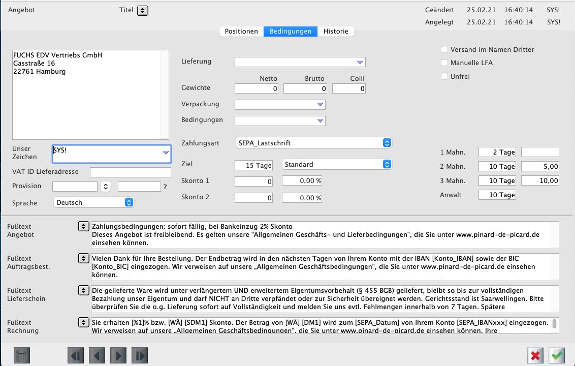The image size is (575, 366).
Task: Open the Zahlungsart SEPA_Lastschrift dropdown
Action: [314, 143]
